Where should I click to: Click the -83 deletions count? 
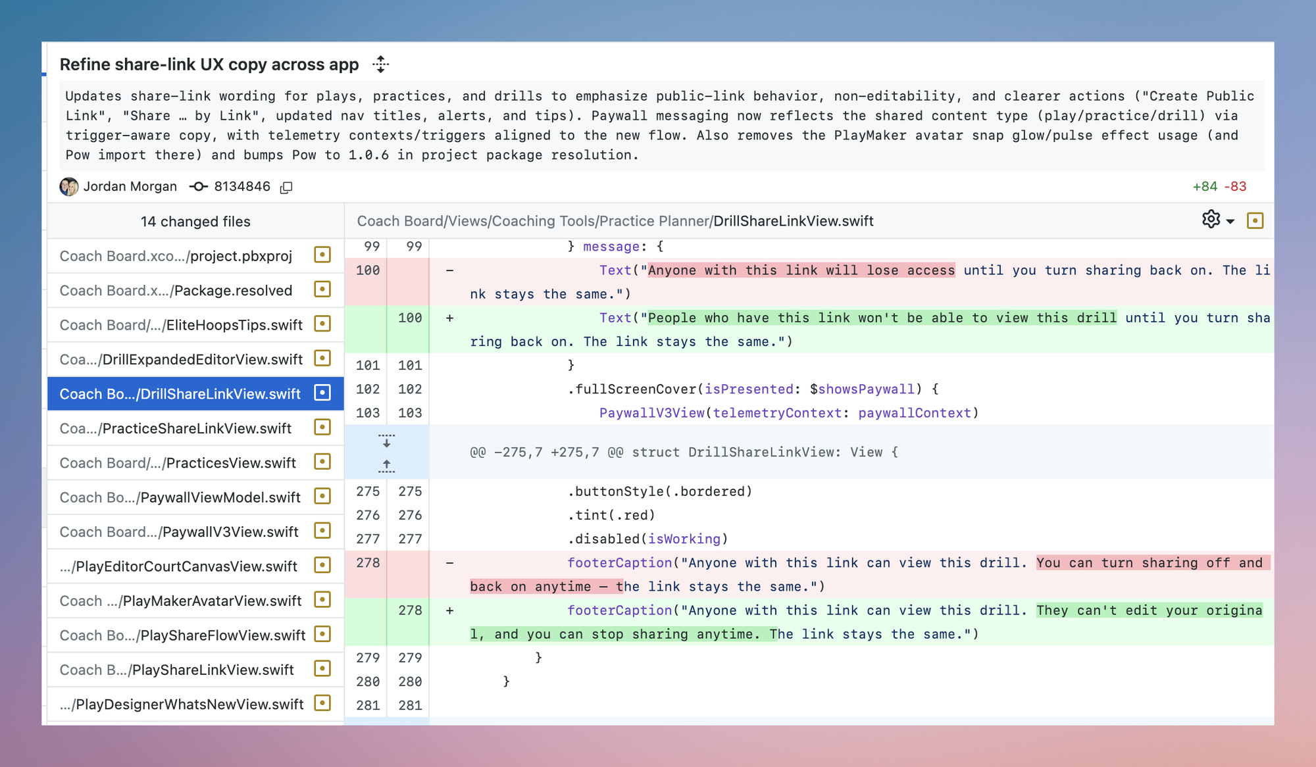(1235, 187)
